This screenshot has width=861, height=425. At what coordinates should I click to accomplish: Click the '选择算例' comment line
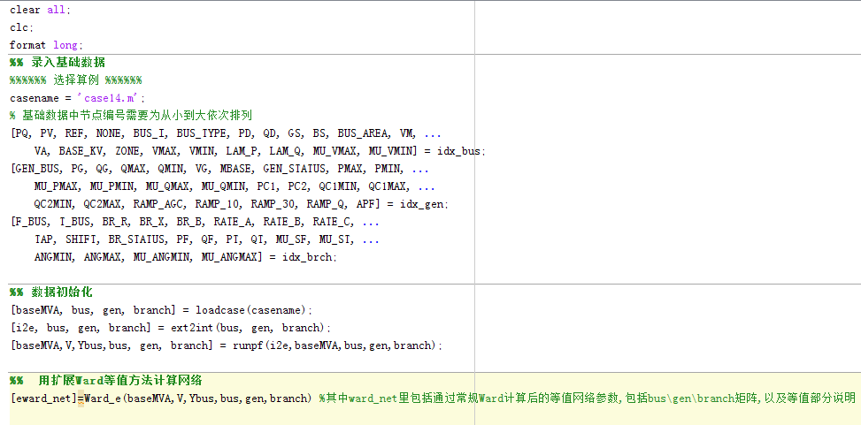click(76, 80)
